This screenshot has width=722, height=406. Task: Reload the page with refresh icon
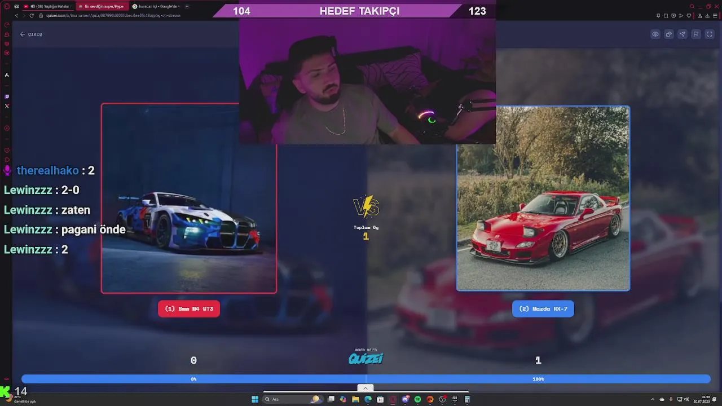click(32, 16)
